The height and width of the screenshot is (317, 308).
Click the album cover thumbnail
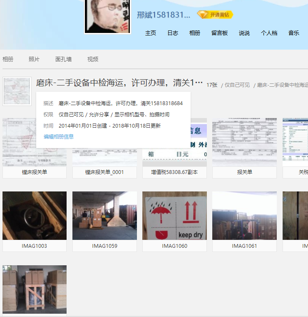(x=17, y=91)
